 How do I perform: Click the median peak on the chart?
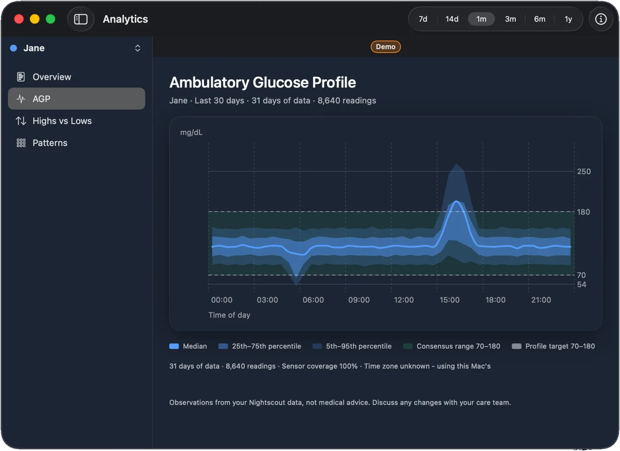coord(456,201)
